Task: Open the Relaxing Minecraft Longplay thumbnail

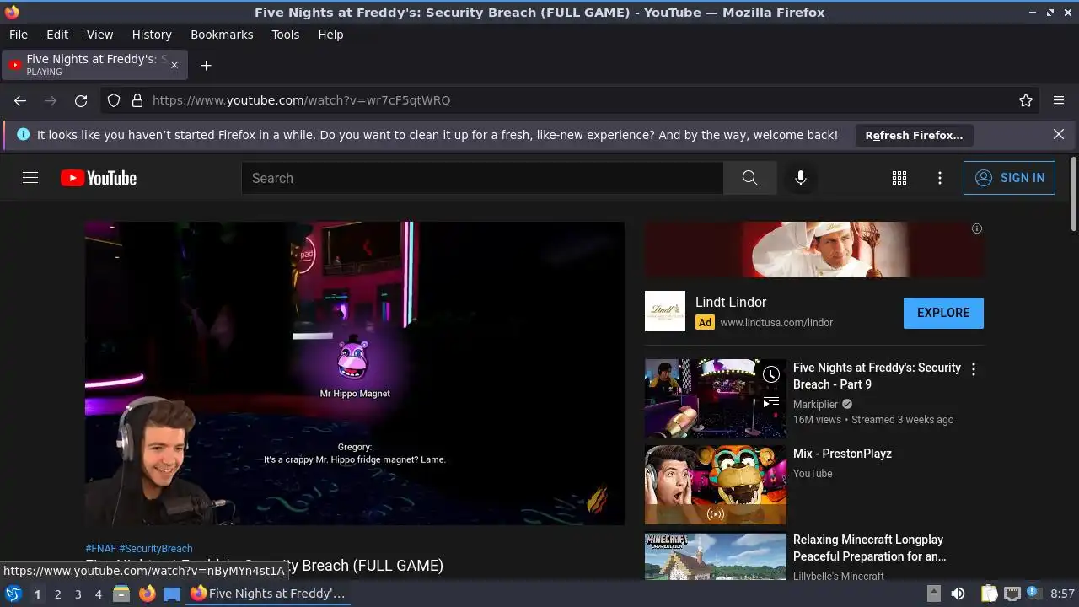Action: (x=716, y=556)
